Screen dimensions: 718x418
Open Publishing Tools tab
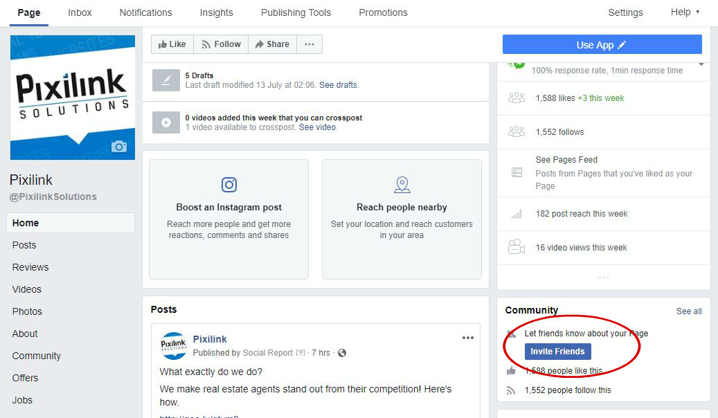coord(296,13)
